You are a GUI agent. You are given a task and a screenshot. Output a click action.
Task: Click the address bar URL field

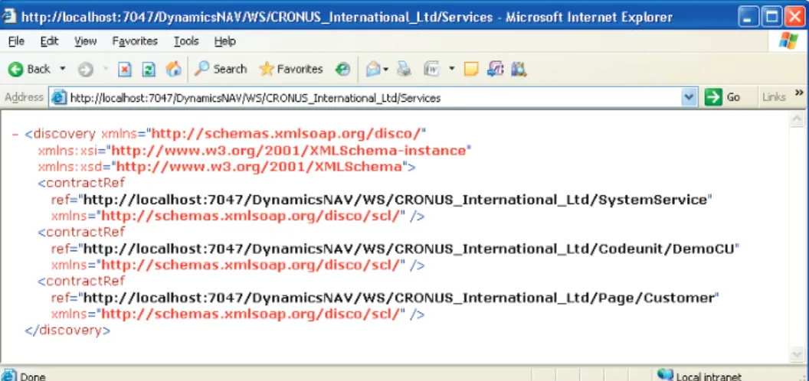[375, 97]
